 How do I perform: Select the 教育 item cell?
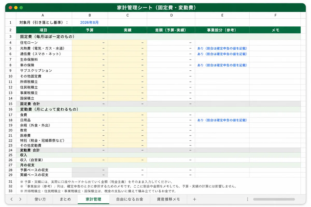pyautogui.click(x=44, y=130)
